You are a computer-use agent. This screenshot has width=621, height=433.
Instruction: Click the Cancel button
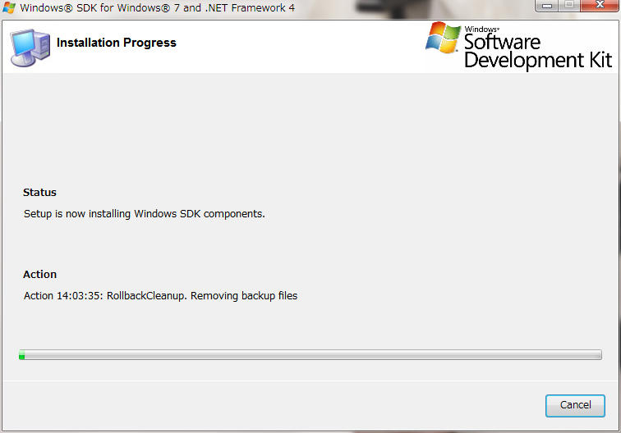(x=575, y=405)
